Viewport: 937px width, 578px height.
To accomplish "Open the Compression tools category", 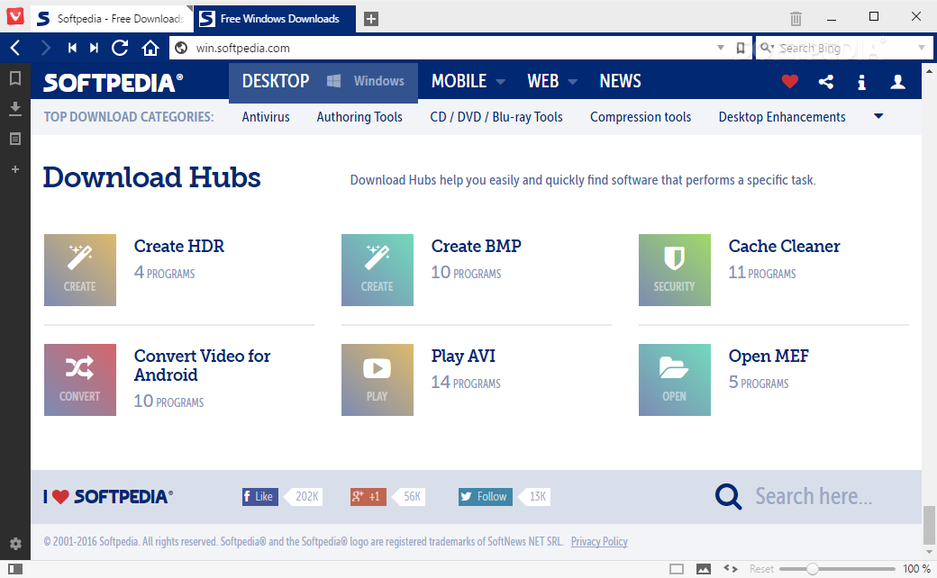I will (x=641, y=117).
